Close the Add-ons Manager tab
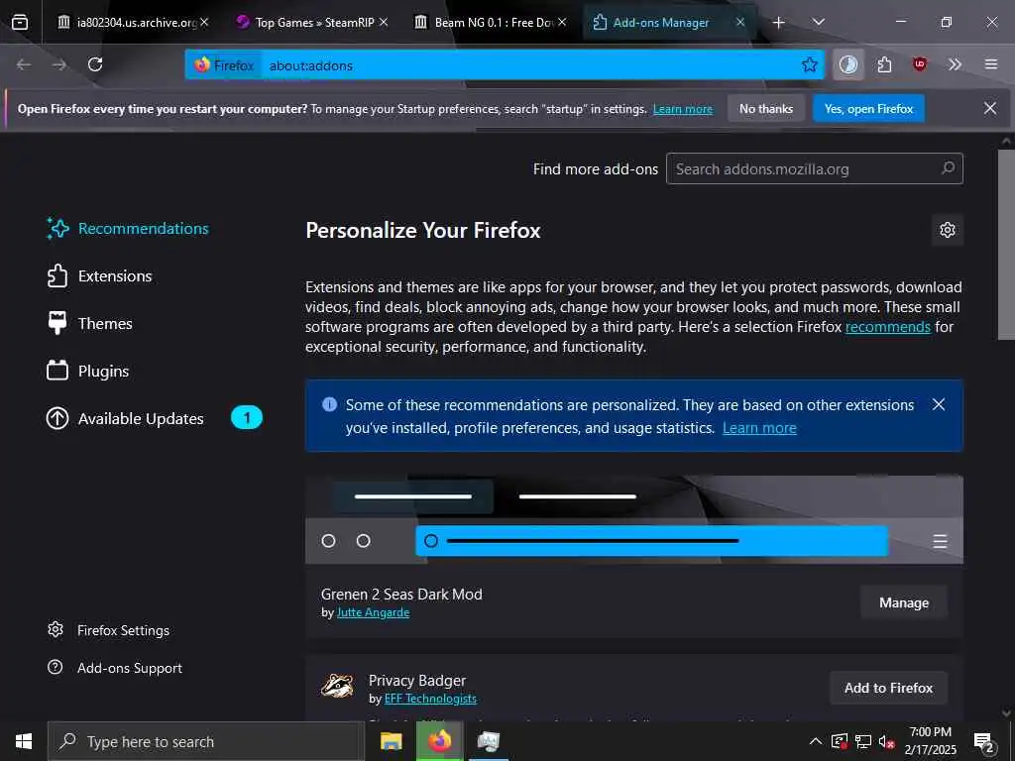The height and width of the screenshot is (761, 1015). point(740,23)
